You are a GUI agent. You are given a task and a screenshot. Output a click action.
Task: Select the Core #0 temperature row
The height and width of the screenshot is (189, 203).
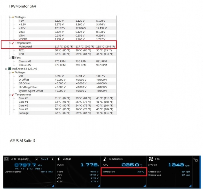tap(67, 98)
